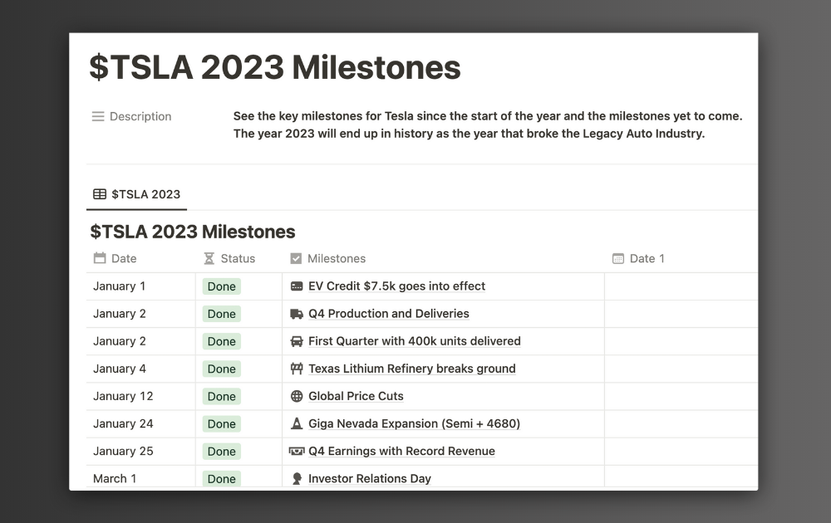Click the mountain icon for Giga Nevada Expansion
The image size is (831, 523).
click(296, 423)
